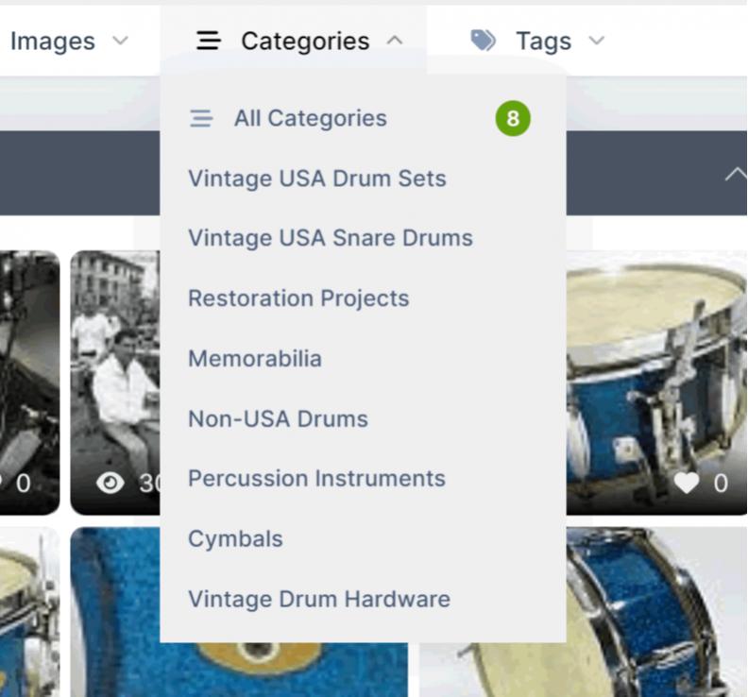Collapse the dark section header arrow
The height and width of the screenshot is (697, 748).
pyautogui.click(x=735, y=174)
